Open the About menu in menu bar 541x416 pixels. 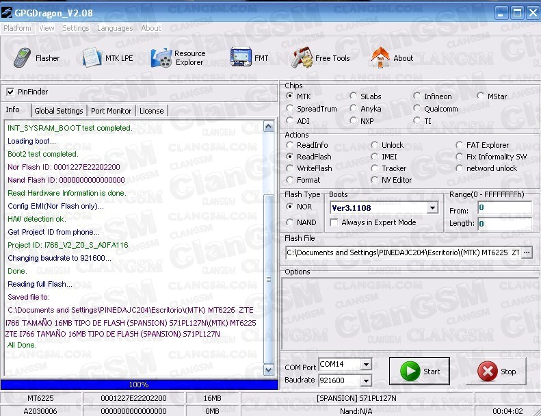[x=150, y=28]
